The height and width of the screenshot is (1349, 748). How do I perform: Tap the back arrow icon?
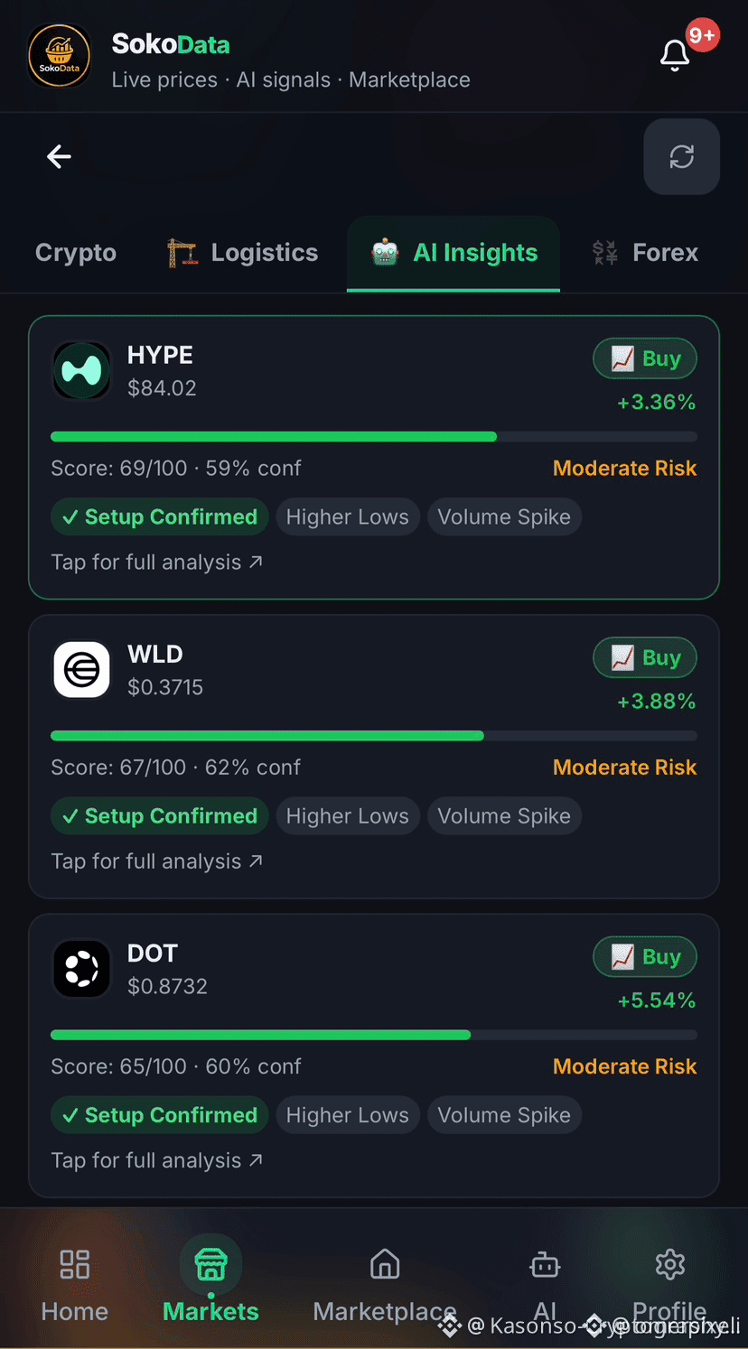pos(59,157)
